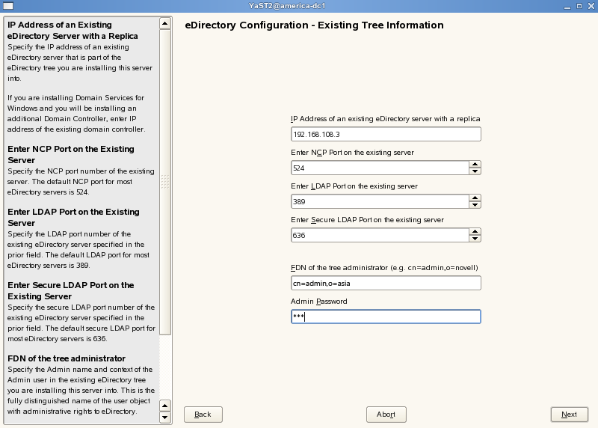Open the window menu icon in title bar
The height and width of the screenshot is (428, 598).
pos(7,6)
